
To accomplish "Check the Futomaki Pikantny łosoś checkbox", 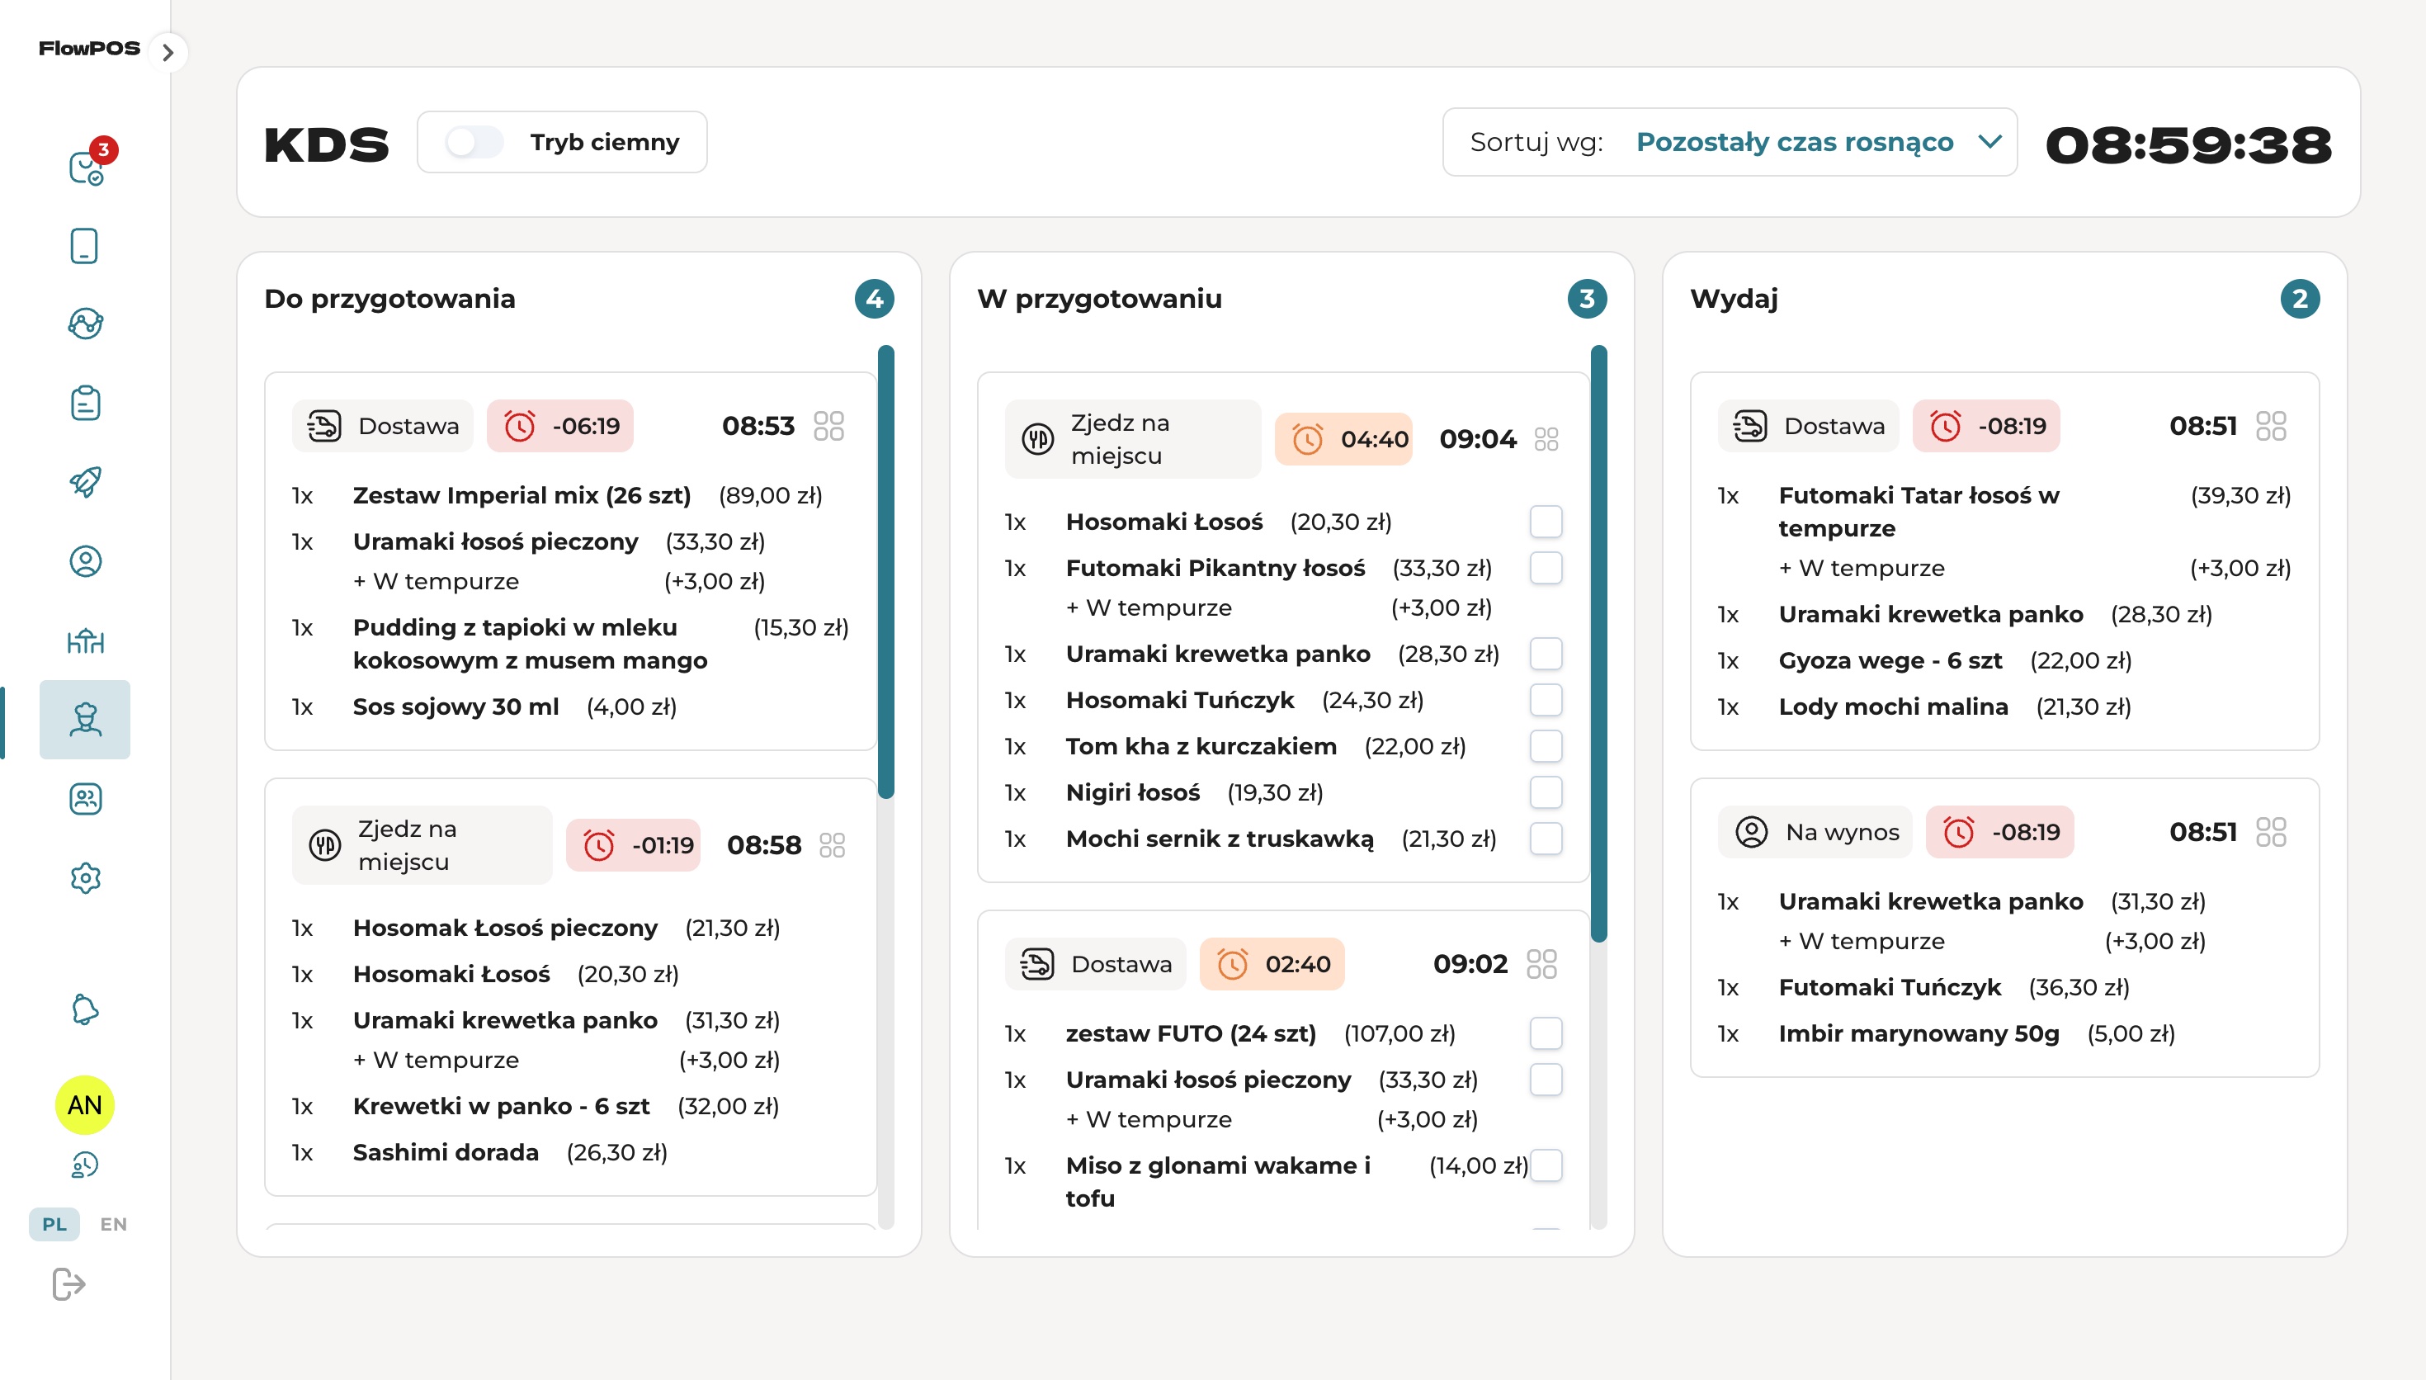I will pyautogui.click(x=1546, y=568).
